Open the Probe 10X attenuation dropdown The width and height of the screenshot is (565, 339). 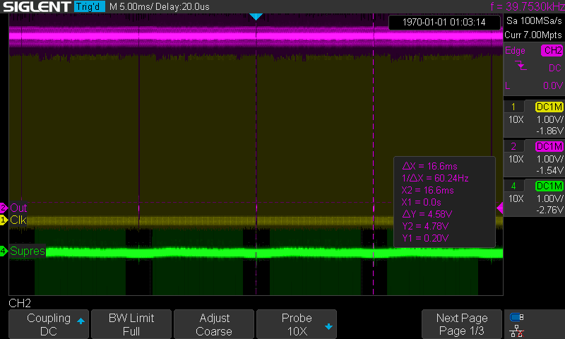[x=297, y=324]
